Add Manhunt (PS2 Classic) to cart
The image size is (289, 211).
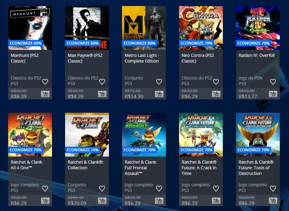(x=45, y=94)
